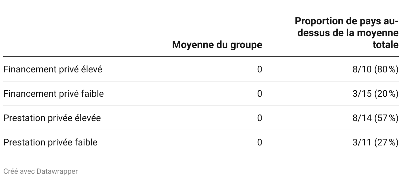Image resolution: width=402 pixels, height=179 pixels.
Task: Click the word 'totale' in header
Action: point(386,45)
